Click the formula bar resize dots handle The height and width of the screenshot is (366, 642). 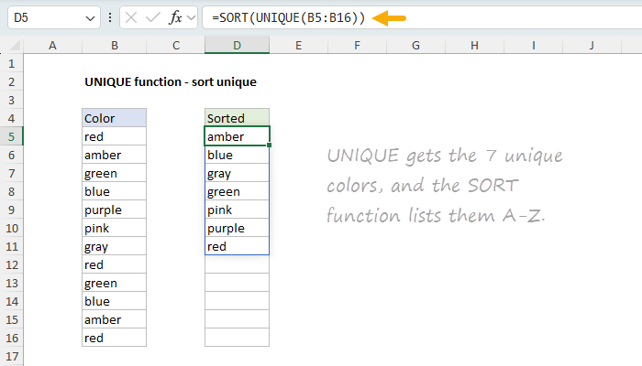point(110,18)
